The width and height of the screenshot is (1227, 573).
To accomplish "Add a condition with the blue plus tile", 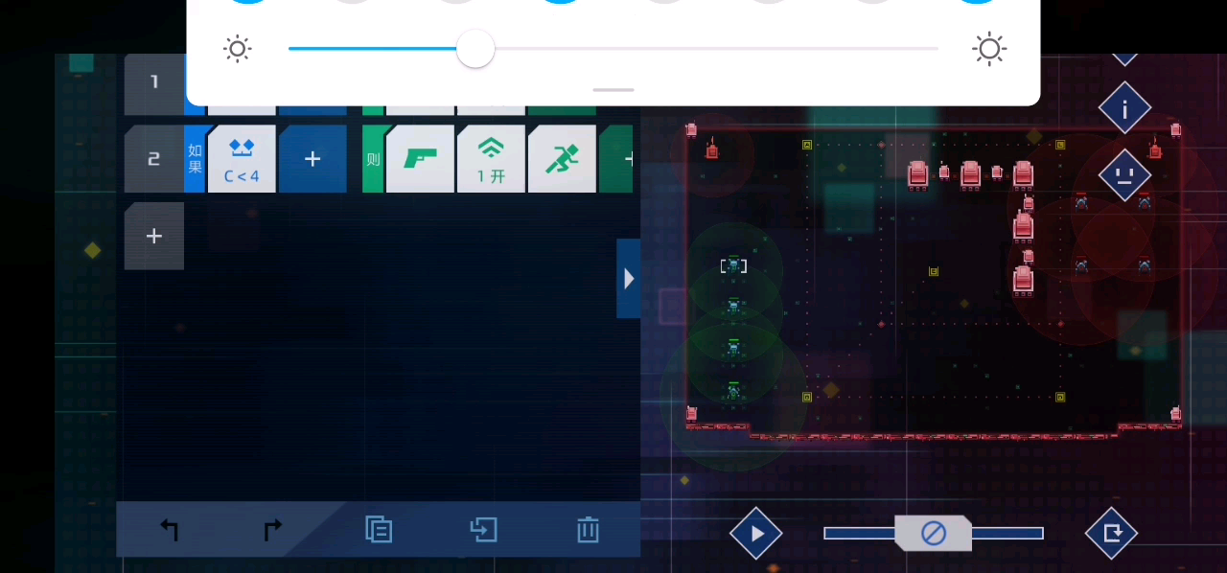I will click(313, 159).
